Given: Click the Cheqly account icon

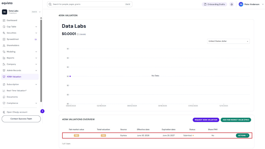Looking at the screenshot, I should coord(4,112).
